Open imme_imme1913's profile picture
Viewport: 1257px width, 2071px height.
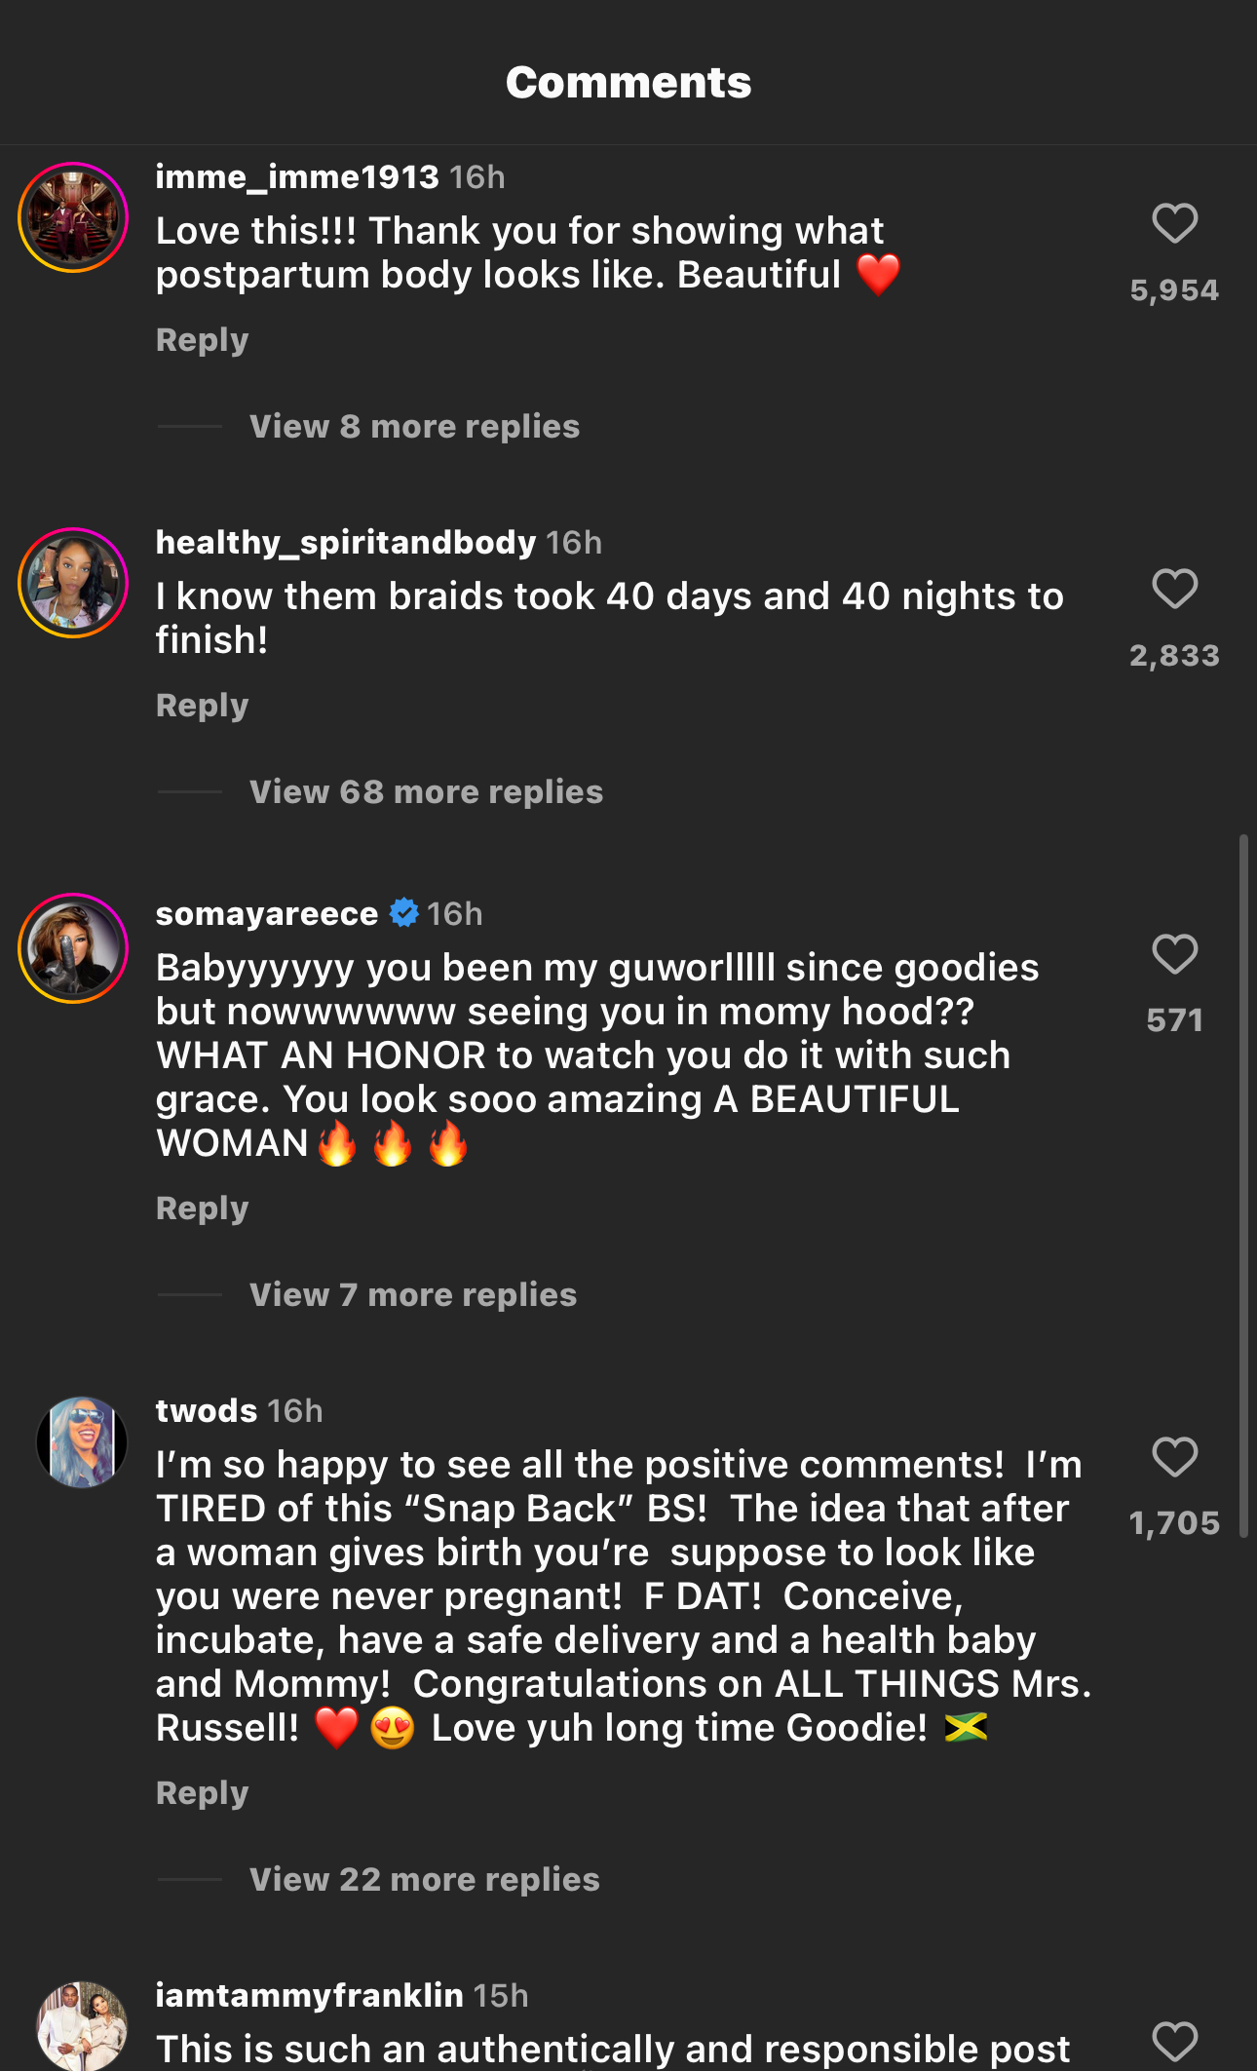[73, 217]
